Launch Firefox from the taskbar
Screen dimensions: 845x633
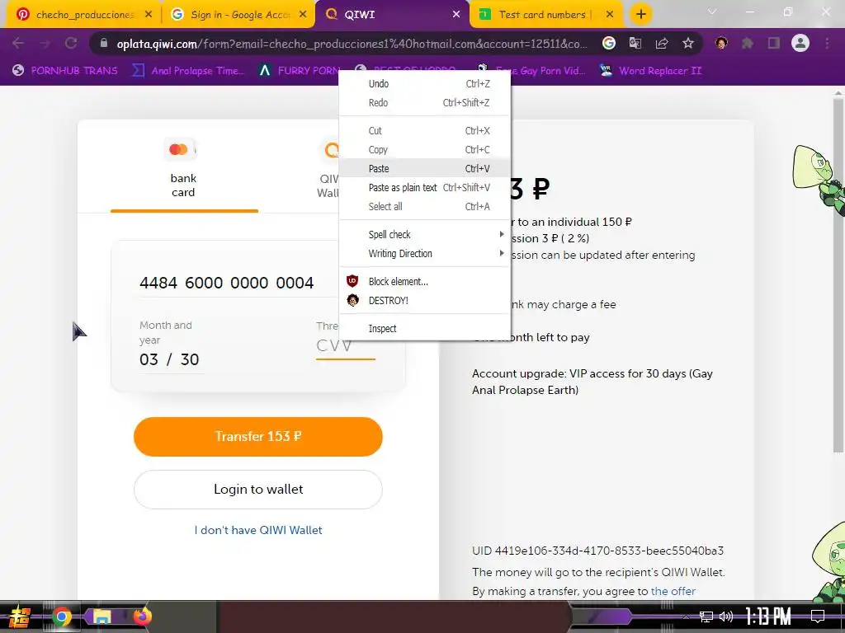[x=142, y=617]
